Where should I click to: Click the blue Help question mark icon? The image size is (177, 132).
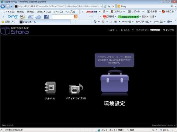click(x=169, y=22)
